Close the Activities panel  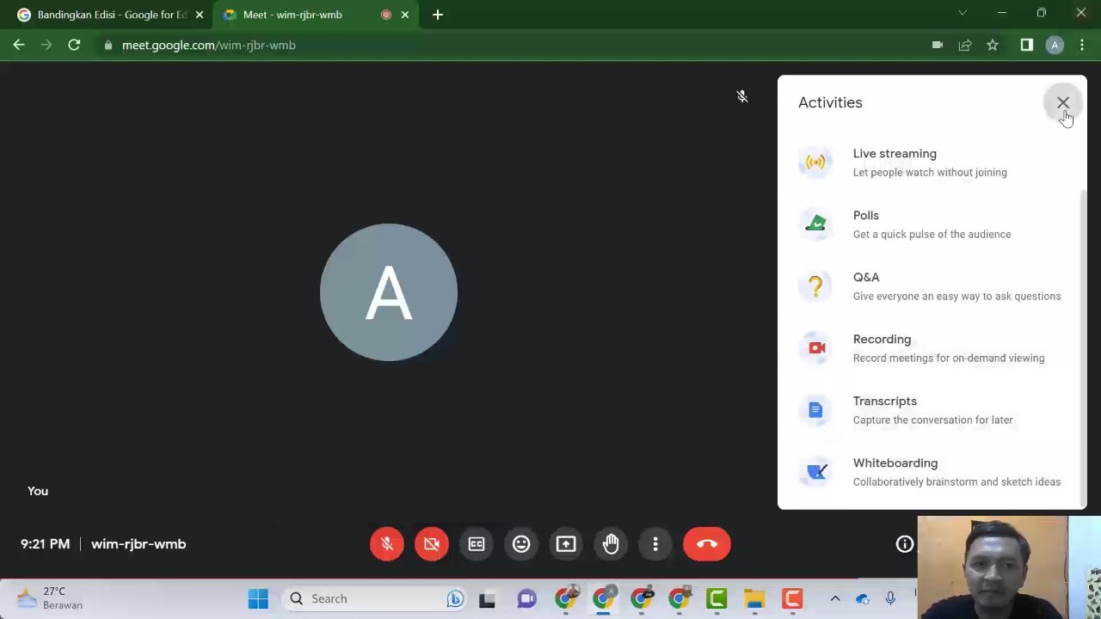pyautogui.click(x=1063, y=102)
